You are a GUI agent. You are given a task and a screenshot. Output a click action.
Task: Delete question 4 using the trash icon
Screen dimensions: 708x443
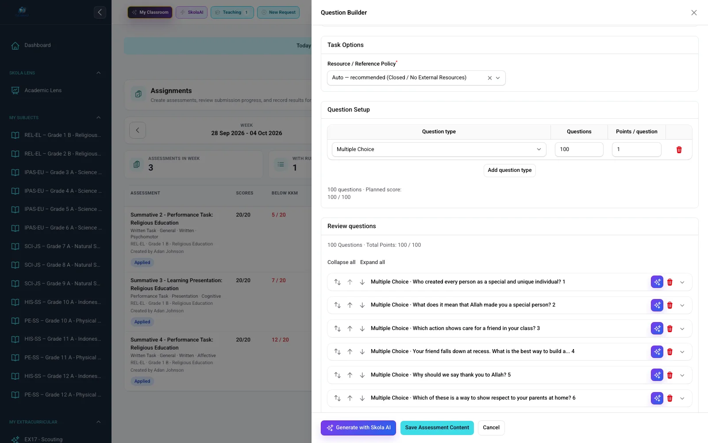click(x=670, y=352)
